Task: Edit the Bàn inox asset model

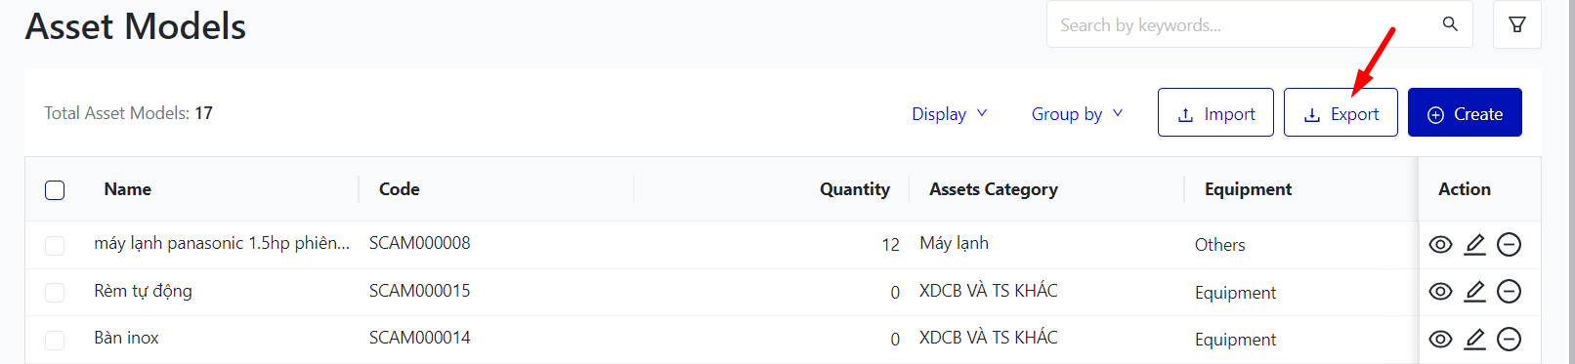Action: coord(1474,339)
